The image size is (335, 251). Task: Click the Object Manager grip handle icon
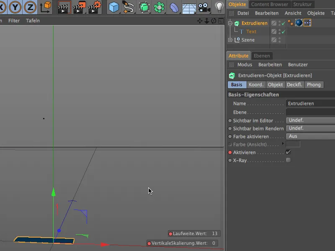coord(231,13)
